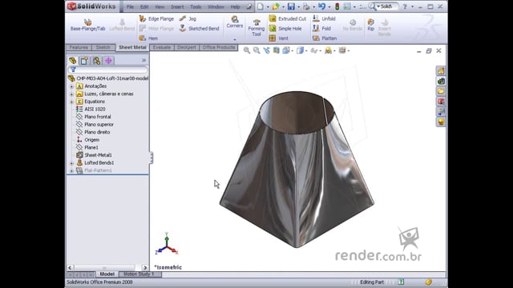Activate the Jog tool

coord(188,19)
